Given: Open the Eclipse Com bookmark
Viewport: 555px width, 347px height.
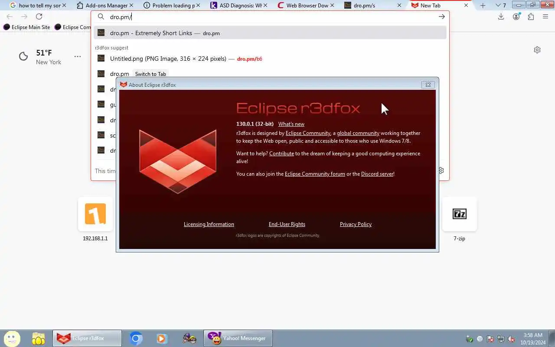Looking at the screenshot, I should (72, 27).
